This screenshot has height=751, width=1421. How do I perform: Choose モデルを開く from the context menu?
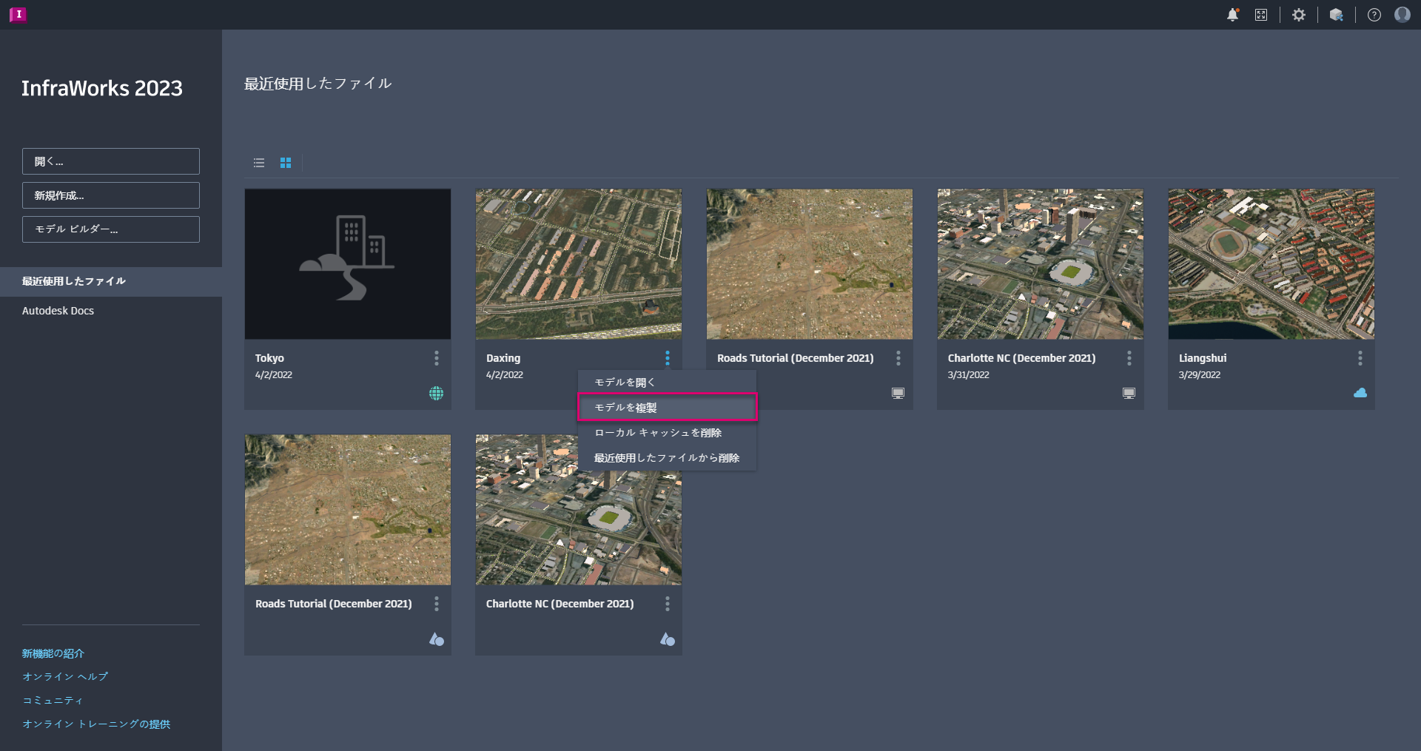pos(667,383)
